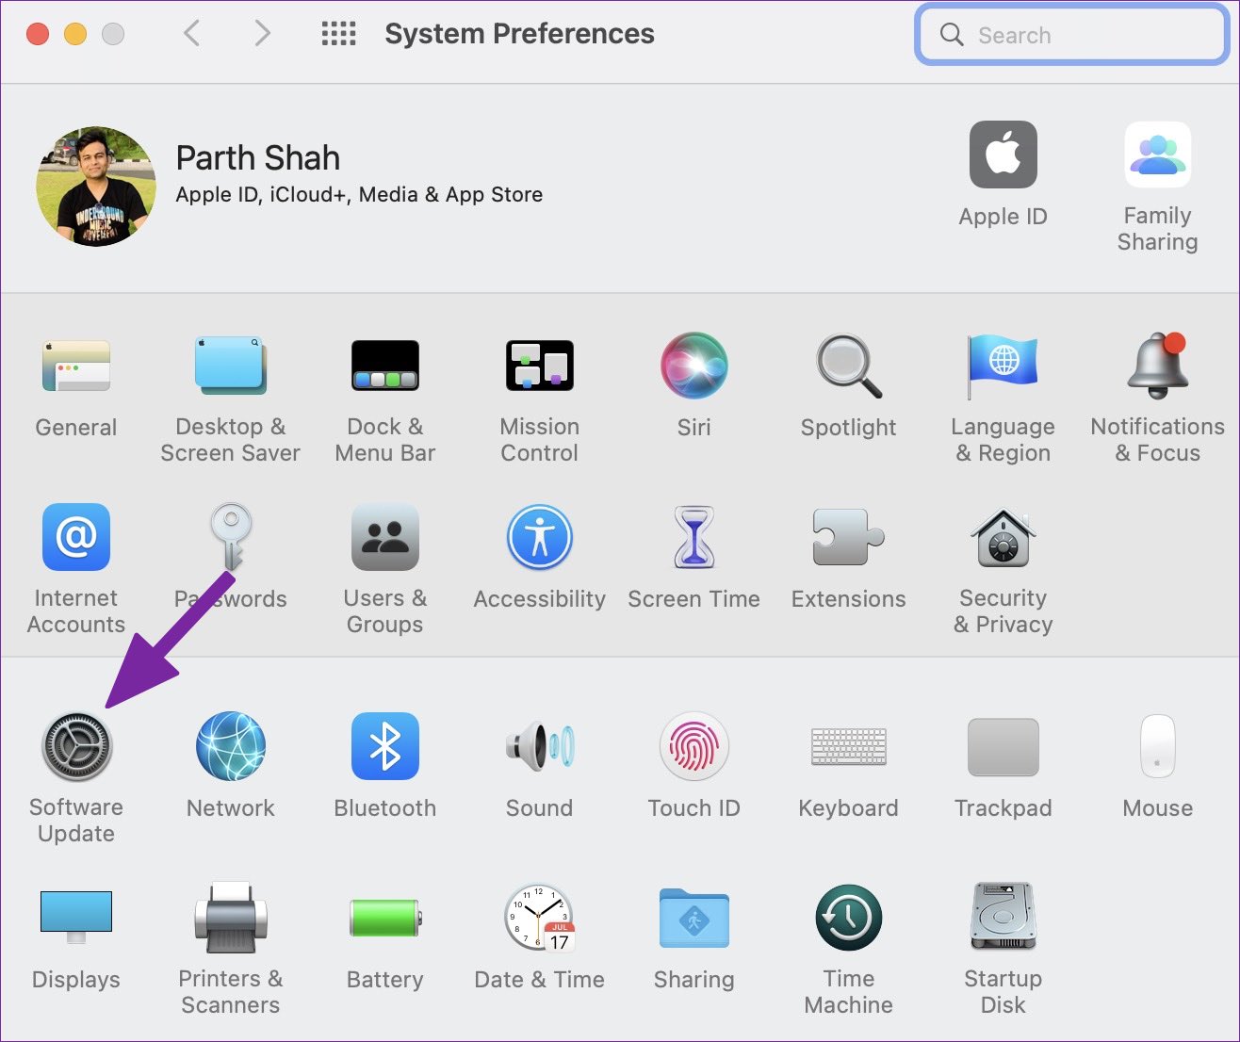Open Security & Privacy preferences
The width and height of the screenshot is (1240, 1042).
(x=1003, y=537)
